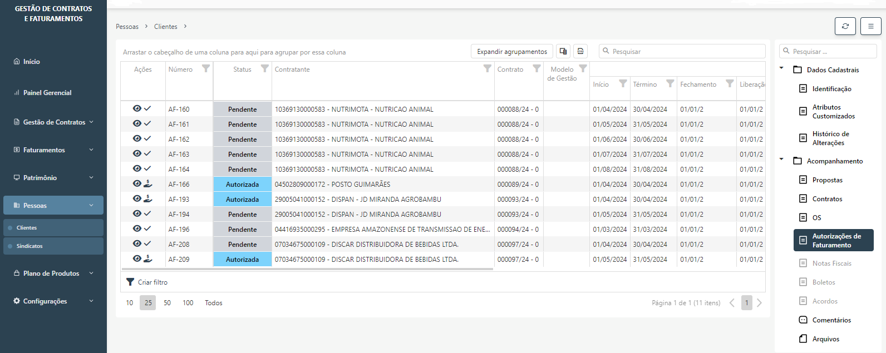Click the checkmark approve icon for AF-160
886x353 pixels.
point(147,109)
